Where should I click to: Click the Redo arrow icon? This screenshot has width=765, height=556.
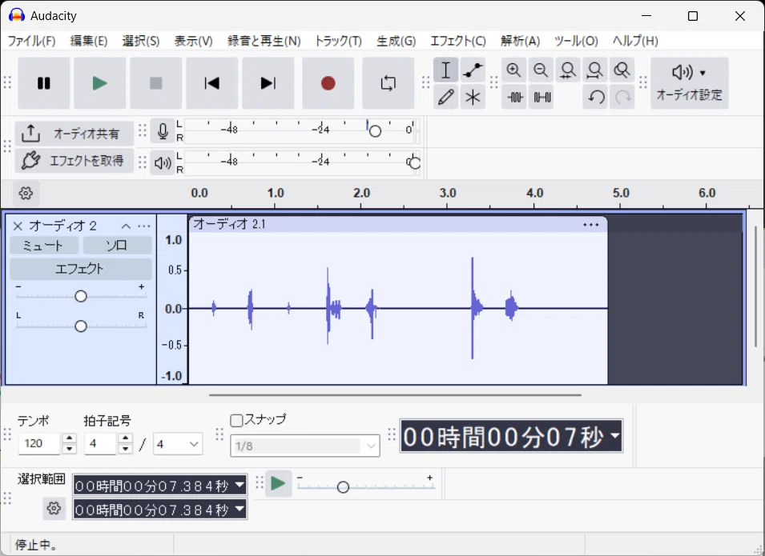click(x=622, y=97)
